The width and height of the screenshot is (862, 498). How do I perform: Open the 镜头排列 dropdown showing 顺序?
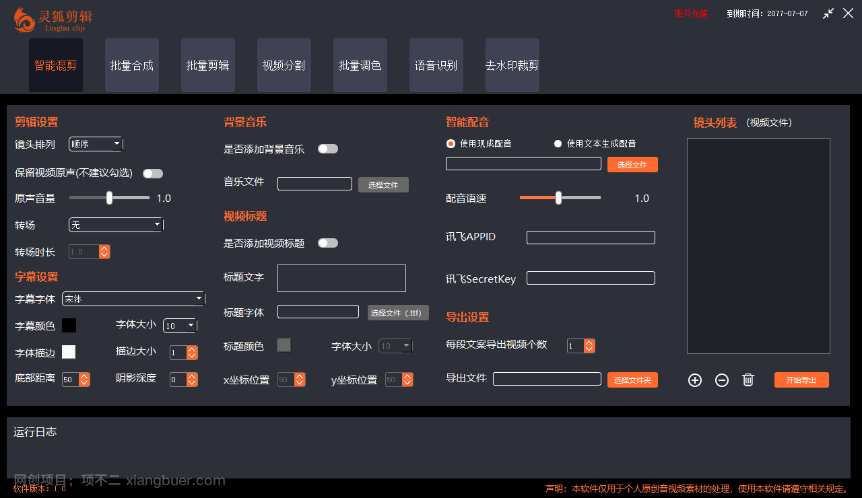[96, 144]
